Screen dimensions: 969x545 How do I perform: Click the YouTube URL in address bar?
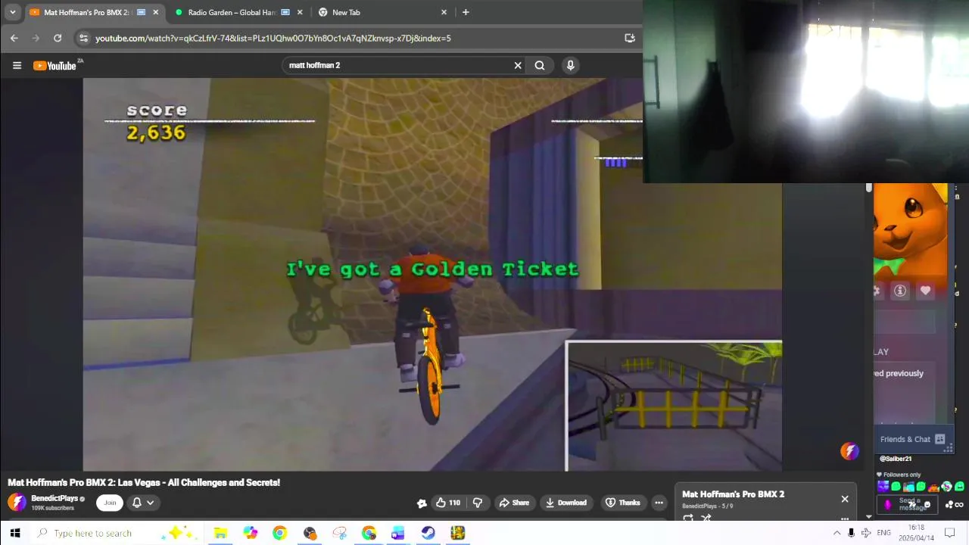[x=273, y=38]
